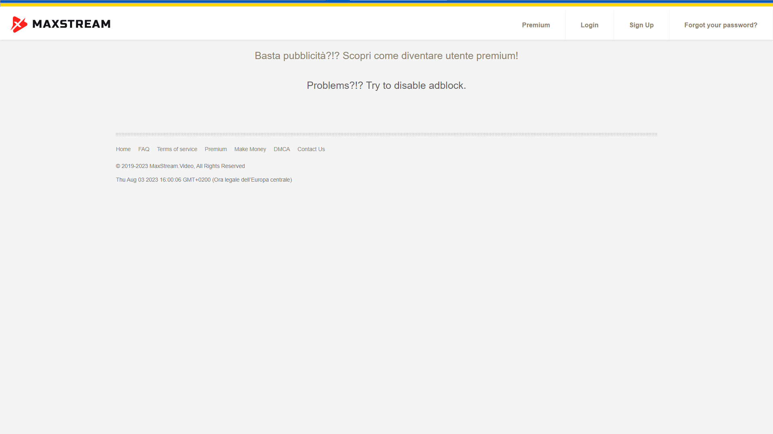Click the yellow banner at the top
The image size is (773, 434).
pyautogui.click(x=386, y=6)
